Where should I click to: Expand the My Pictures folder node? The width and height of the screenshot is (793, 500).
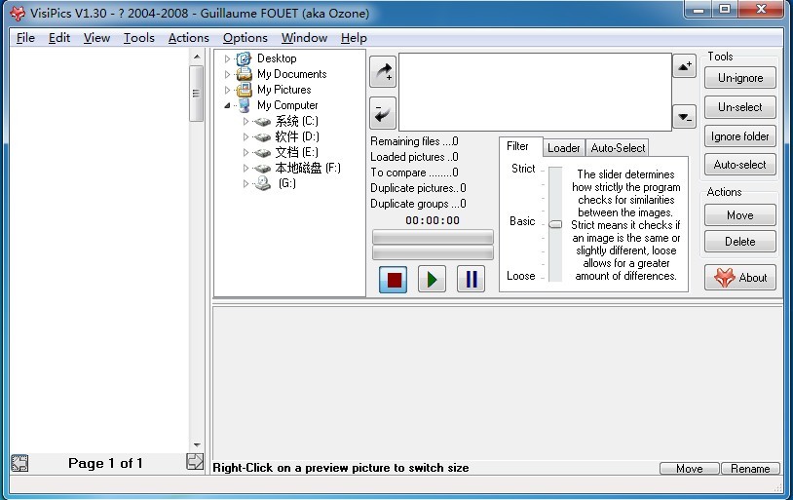click(x=228, y=90)
